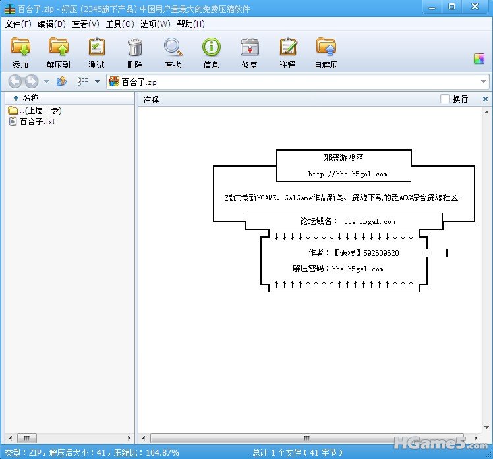493x459 pixels.
Task: Click the 名称 column header to sort
Action: pyautogui.click(x=30, y=98)
